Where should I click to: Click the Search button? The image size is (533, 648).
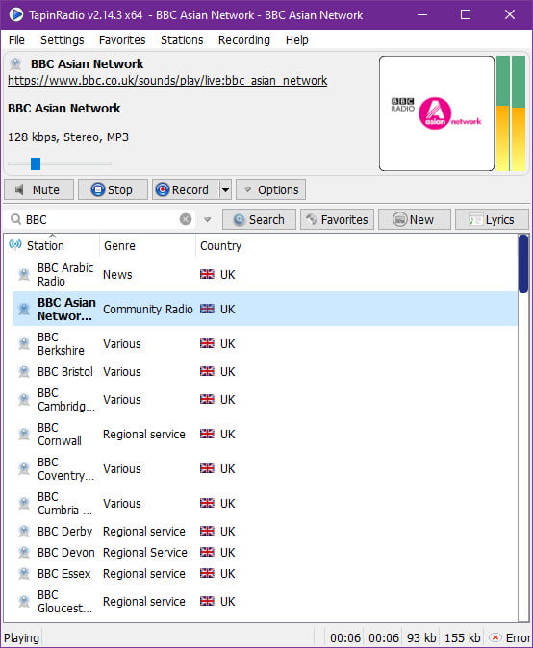pyautogui.click(x=259, y=219)
